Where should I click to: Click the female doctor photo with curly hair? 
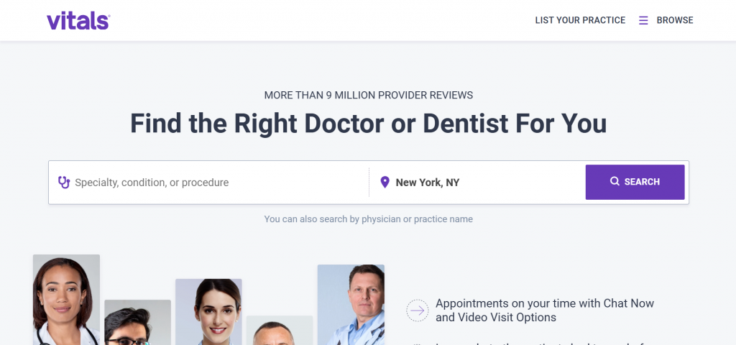[66, 299]
